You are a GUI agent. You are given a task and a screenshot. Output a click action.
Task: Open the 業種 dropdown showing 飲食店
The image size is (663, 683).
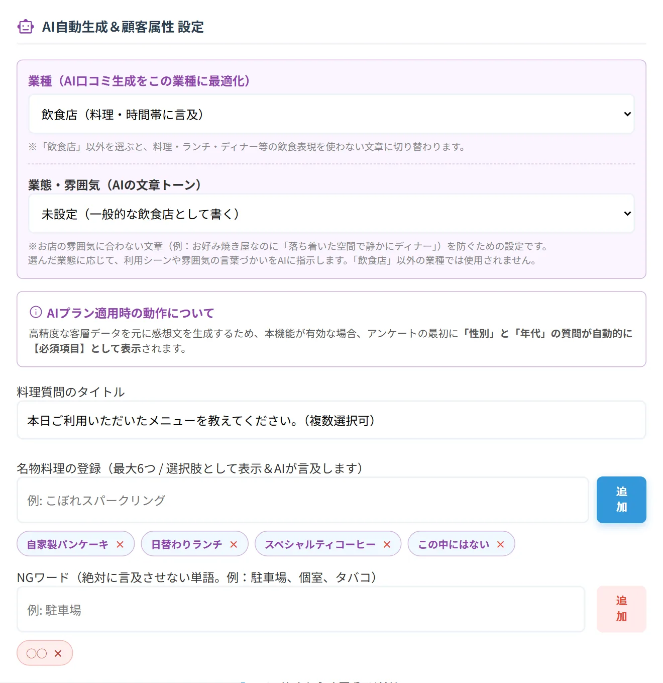tap(331, 114)
